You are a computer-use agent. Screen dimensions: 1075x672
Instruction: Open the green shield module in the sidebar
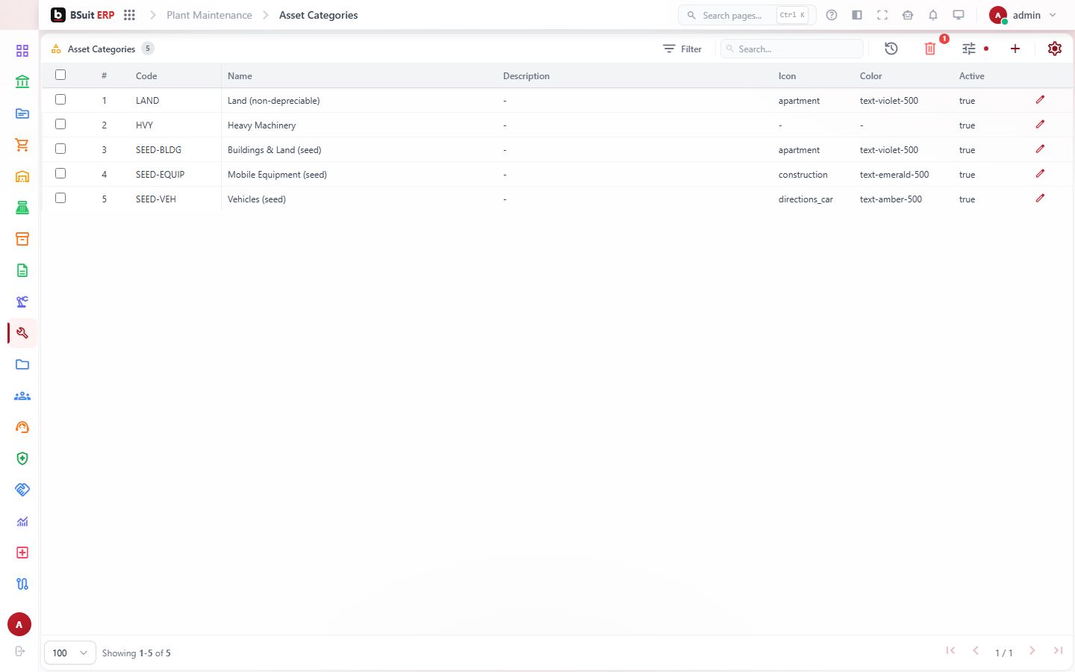pos(22,458)
